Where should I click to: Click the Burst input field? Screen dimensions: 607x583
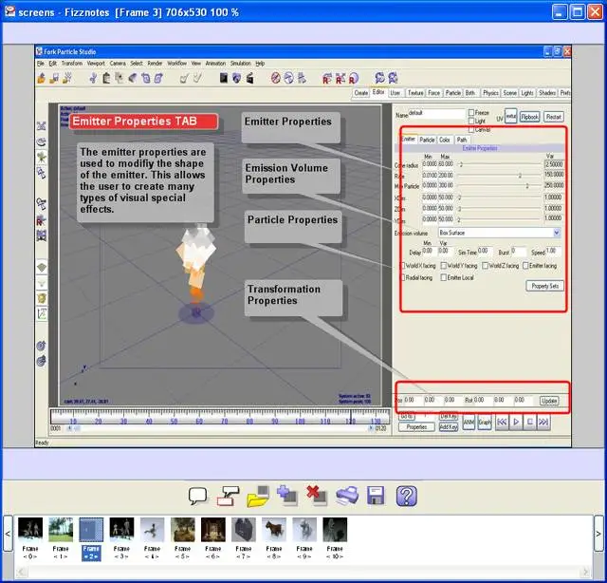519,252
